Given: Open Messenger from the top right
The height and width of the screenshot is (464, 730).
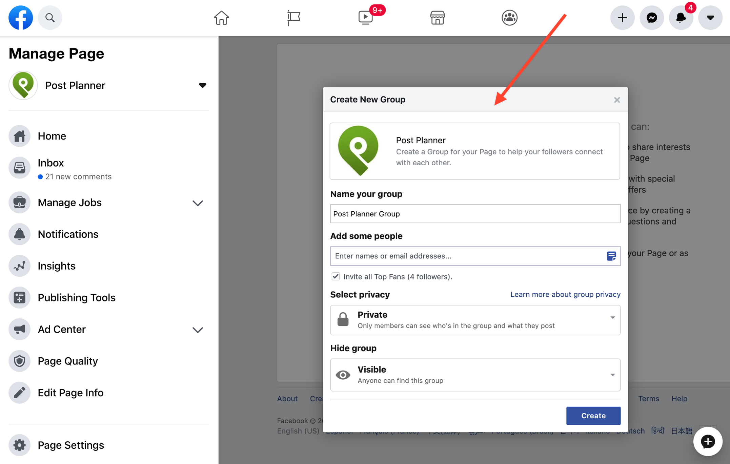Looking at the screenshot, I should 651,18.
